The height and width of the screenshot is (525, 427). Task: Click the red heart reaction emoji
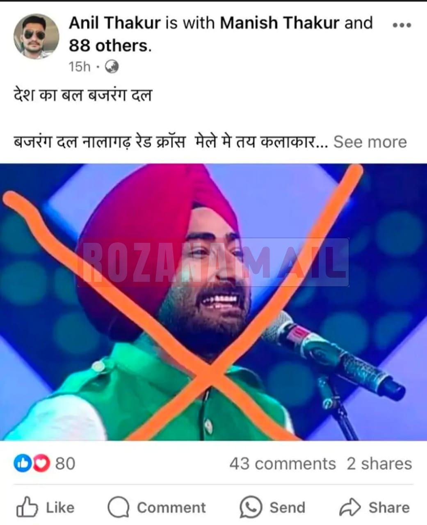click(x=41, y=463)
